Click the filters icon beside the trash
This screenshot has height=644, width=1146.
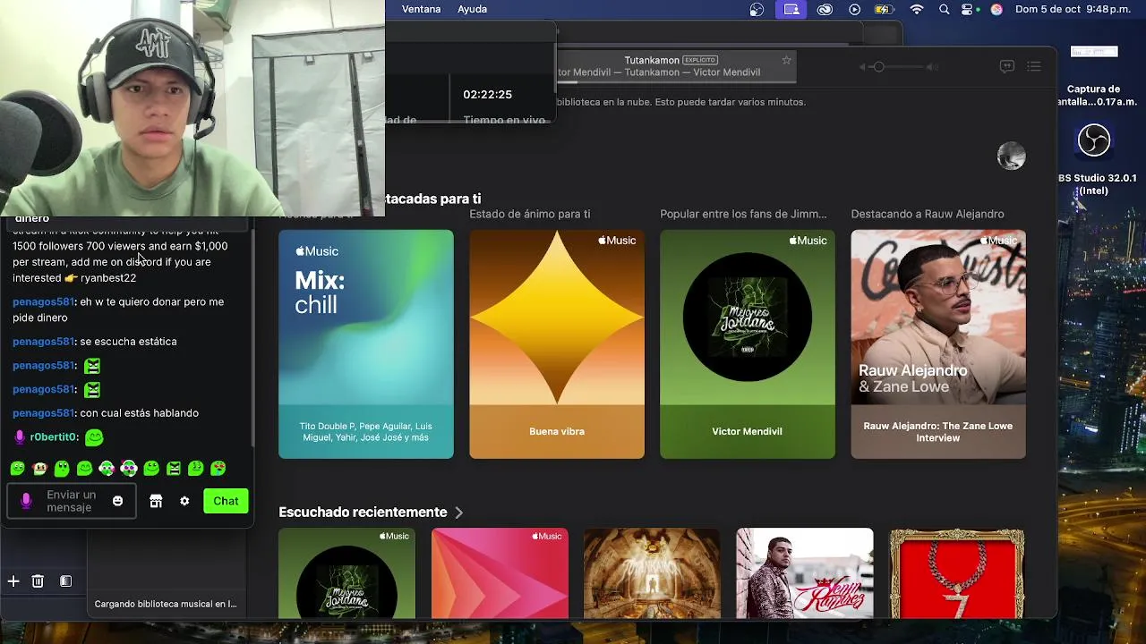(x=65, y=581)
